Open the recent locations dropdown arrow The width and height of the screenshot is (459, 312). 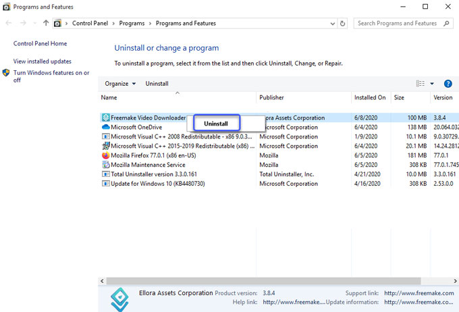coord(35,23)
